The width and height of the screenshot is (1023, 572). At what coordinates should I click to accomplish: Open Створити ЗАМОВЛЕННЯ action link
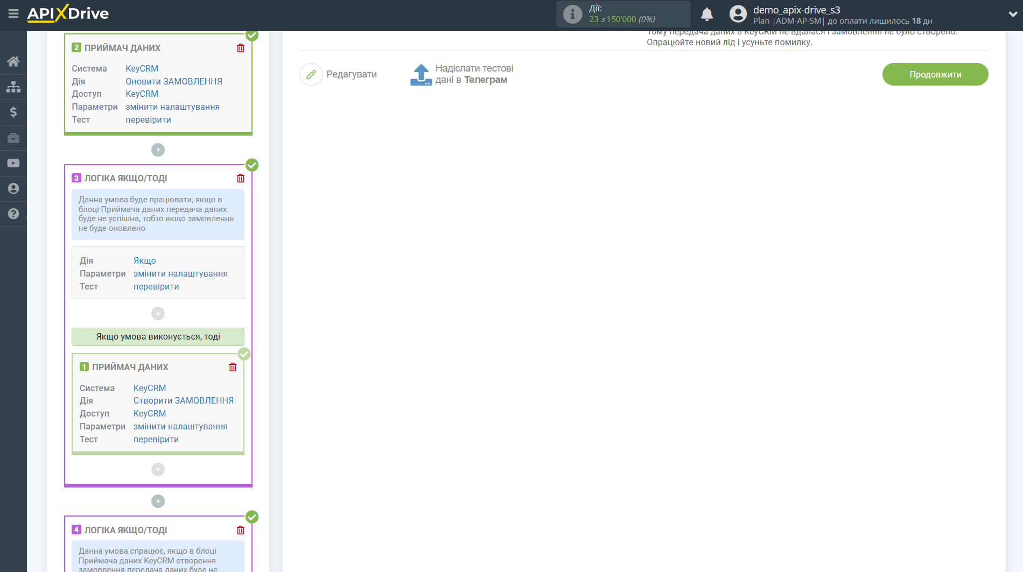[x=184, y=400]
